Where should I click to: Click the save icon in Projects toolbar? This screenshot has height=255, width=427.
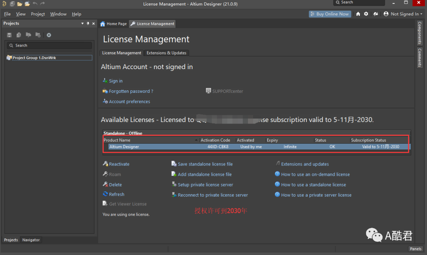tap(9, 35)
